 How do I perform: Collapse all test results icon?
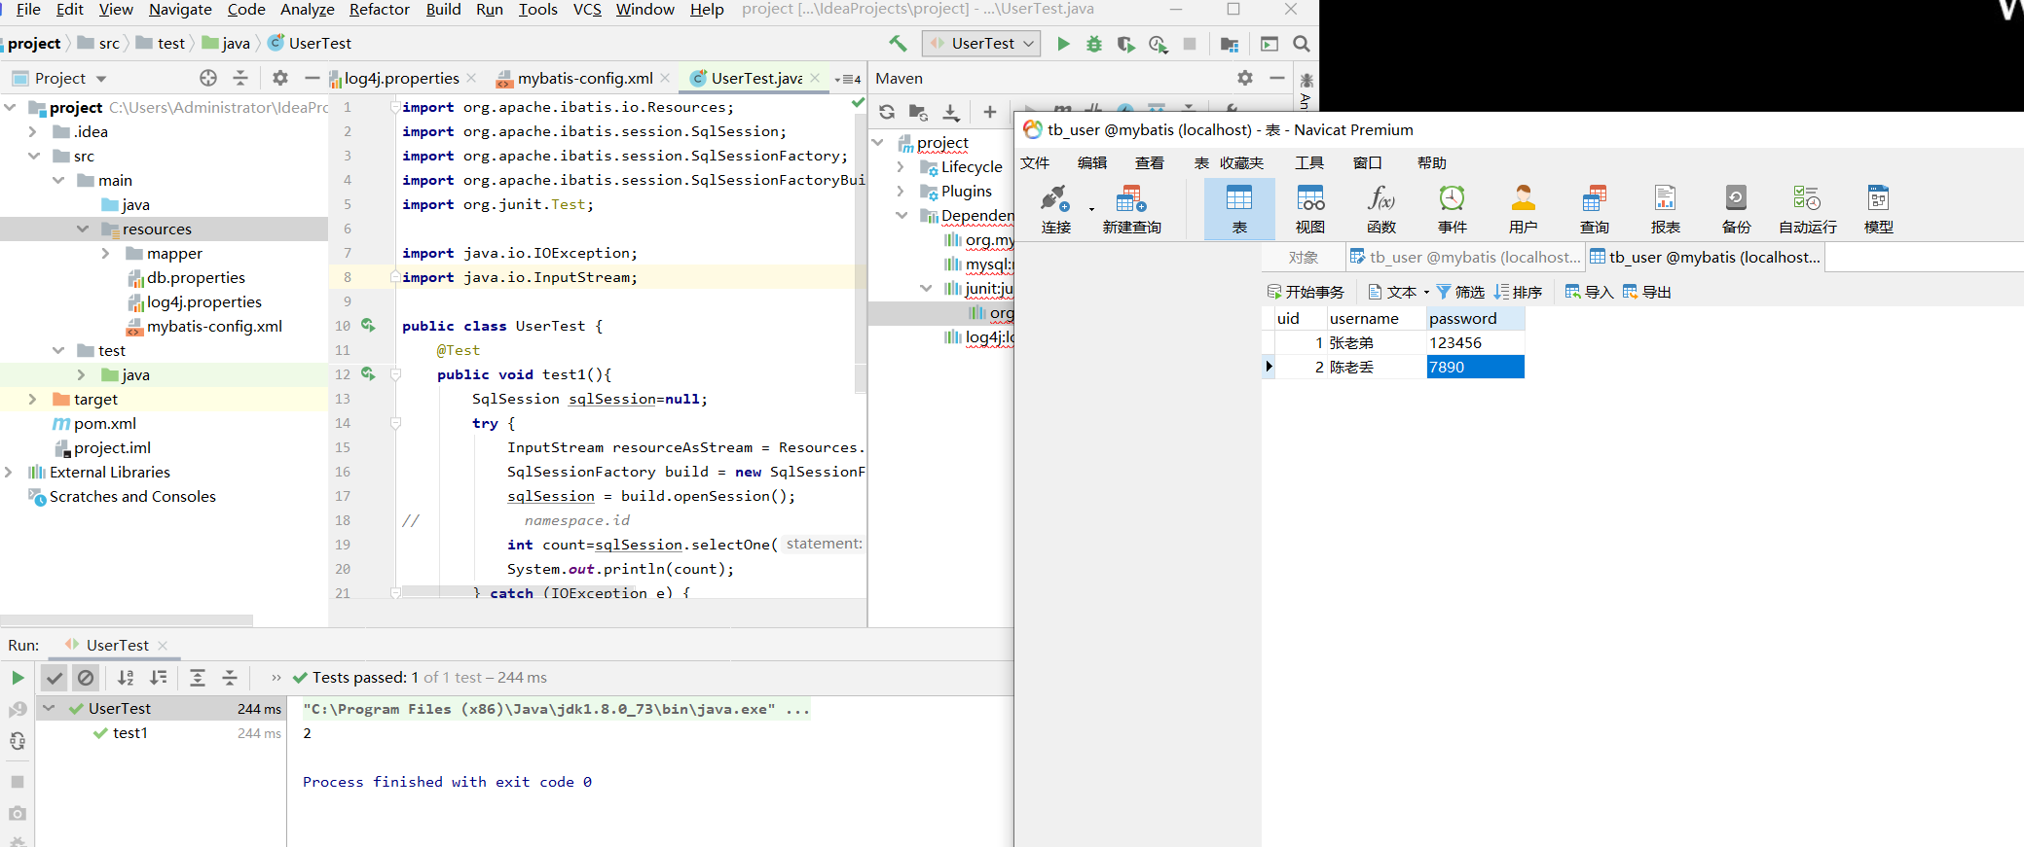pos(230,678)
